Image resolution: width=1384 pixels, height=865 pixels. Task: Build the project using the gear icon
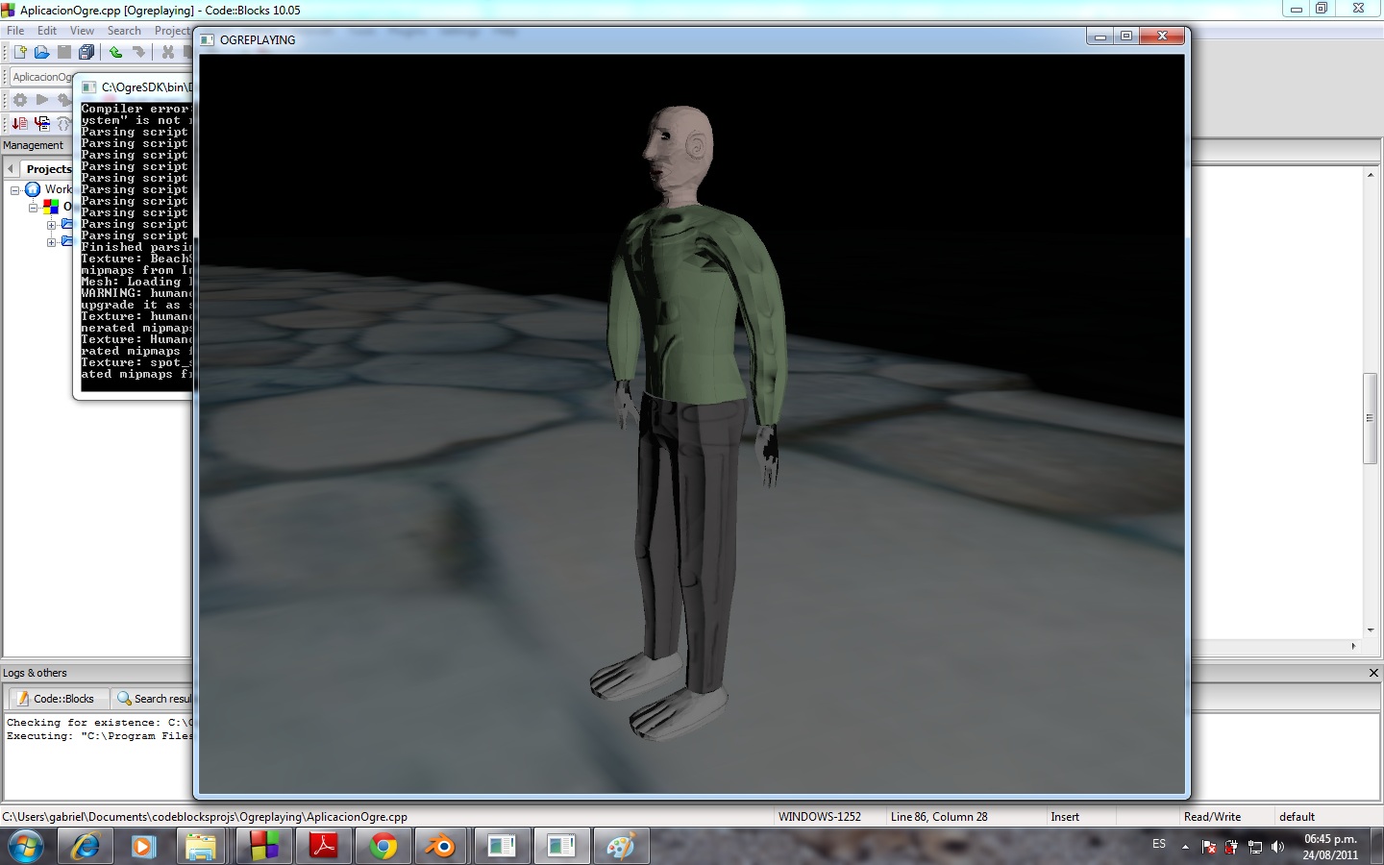point(19,99)
